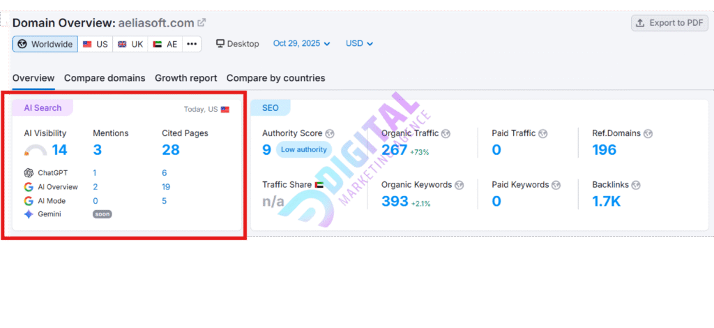Click the globe icon beside Organic Keywords
Image resolution: width=714 pixels, height=328 pixels.
pos(459,185)
